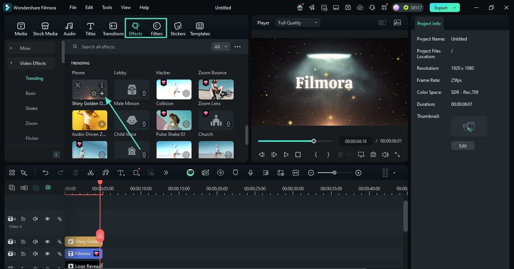Screen dimensions: 514x269
Task: Select the text tool in timeline toolbar
Action: (x=121, y=173)
